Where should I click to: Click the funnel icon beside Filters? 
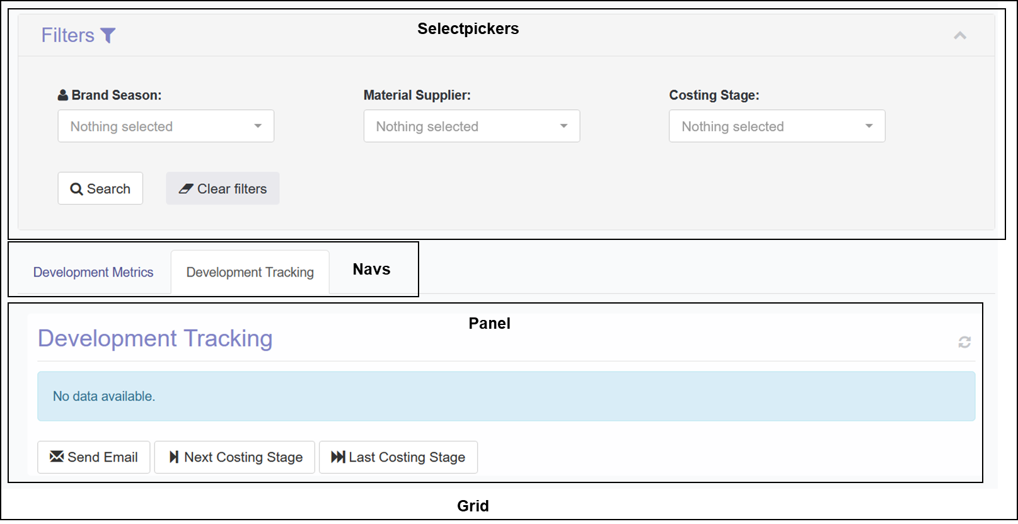(x=108, y=36)
